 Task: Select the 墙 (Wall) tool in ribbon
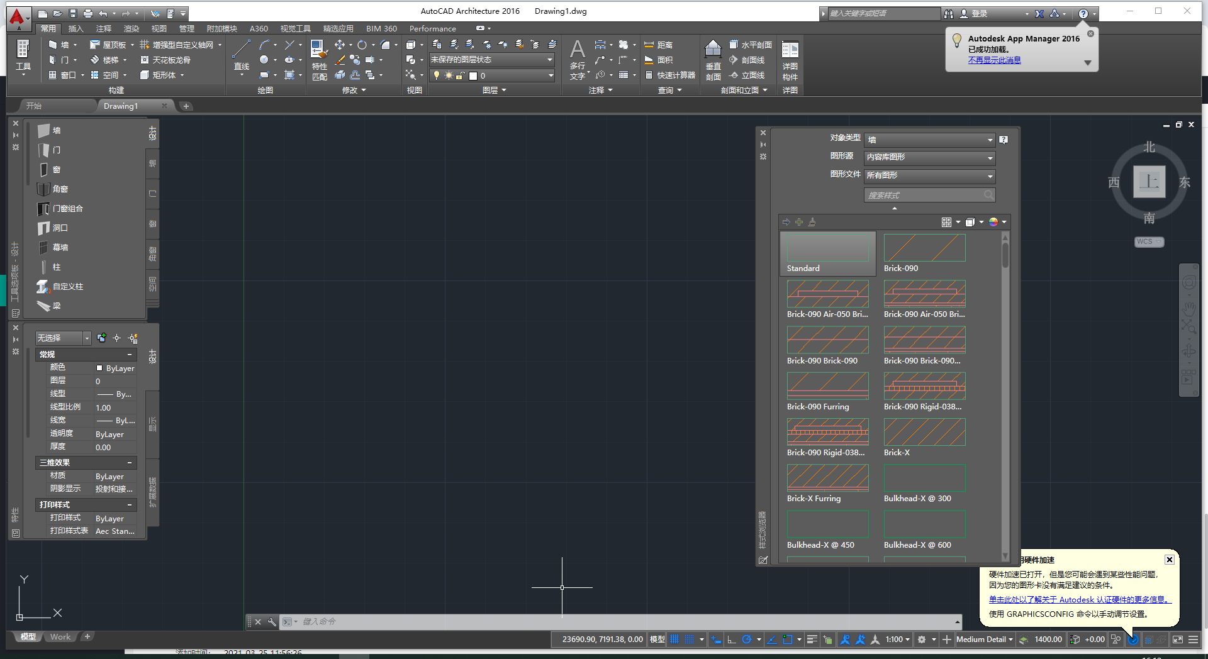tap(58, 45)
